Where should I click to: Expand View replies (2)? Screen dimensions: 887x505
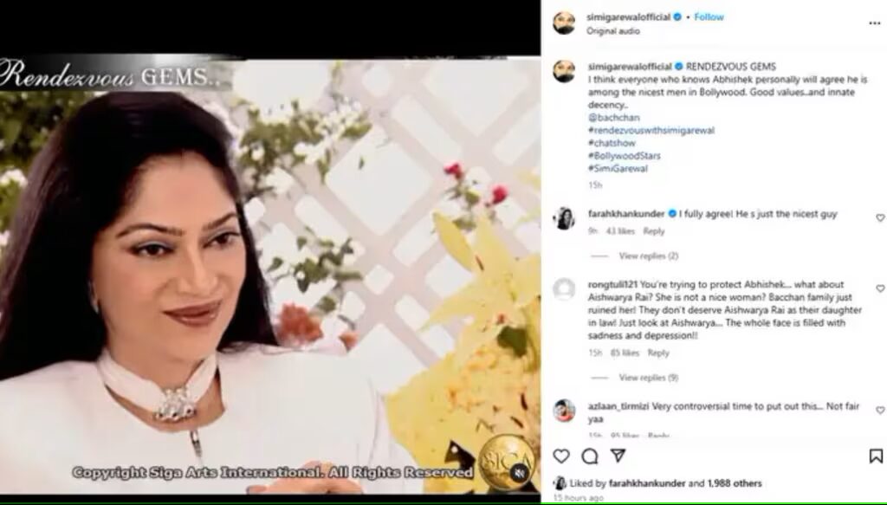(x=648, y=256)
